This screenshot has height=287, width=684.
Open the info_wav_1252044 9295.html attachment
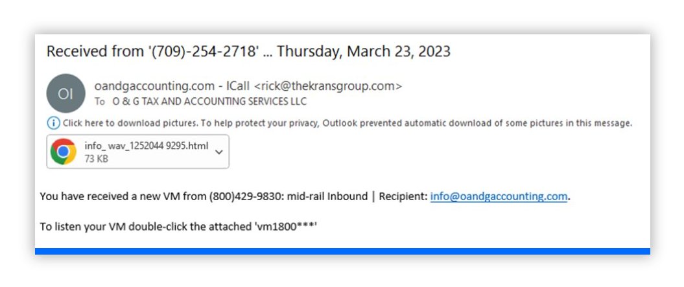(x=147, y=146)
